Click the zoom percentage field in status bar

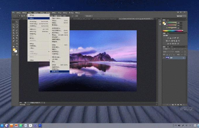(x=21, y=103)
